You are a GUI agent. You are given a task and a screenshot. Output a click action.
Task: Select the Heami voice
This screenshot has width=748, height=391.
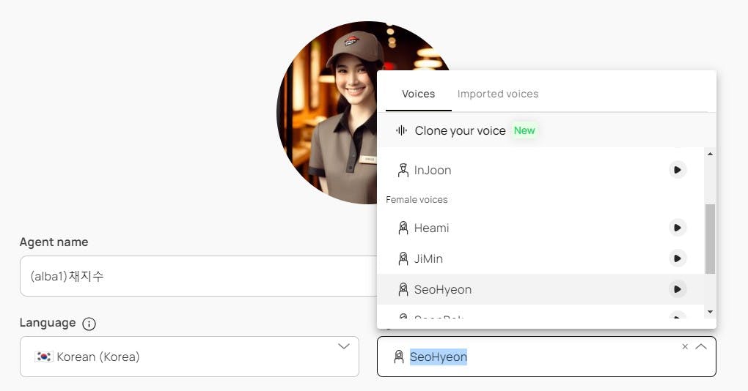(x=540, y=228)
